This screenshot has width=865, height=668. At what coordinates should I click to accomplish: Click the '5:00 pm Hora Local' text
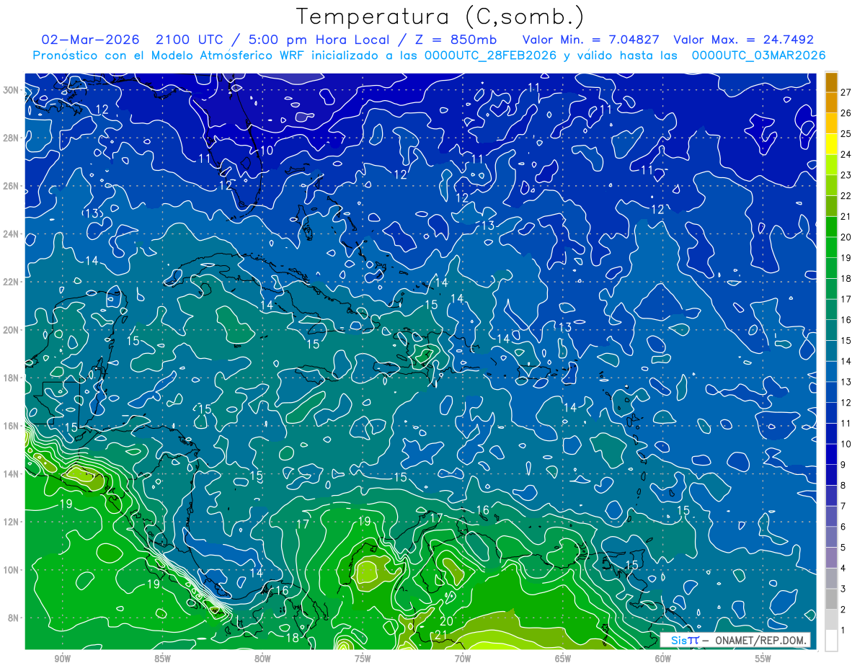pos(318,40)
